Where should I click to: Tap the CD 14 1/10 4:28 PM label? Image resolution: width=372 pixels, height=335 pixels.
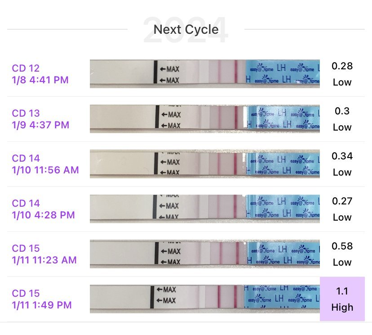point(43,209)
